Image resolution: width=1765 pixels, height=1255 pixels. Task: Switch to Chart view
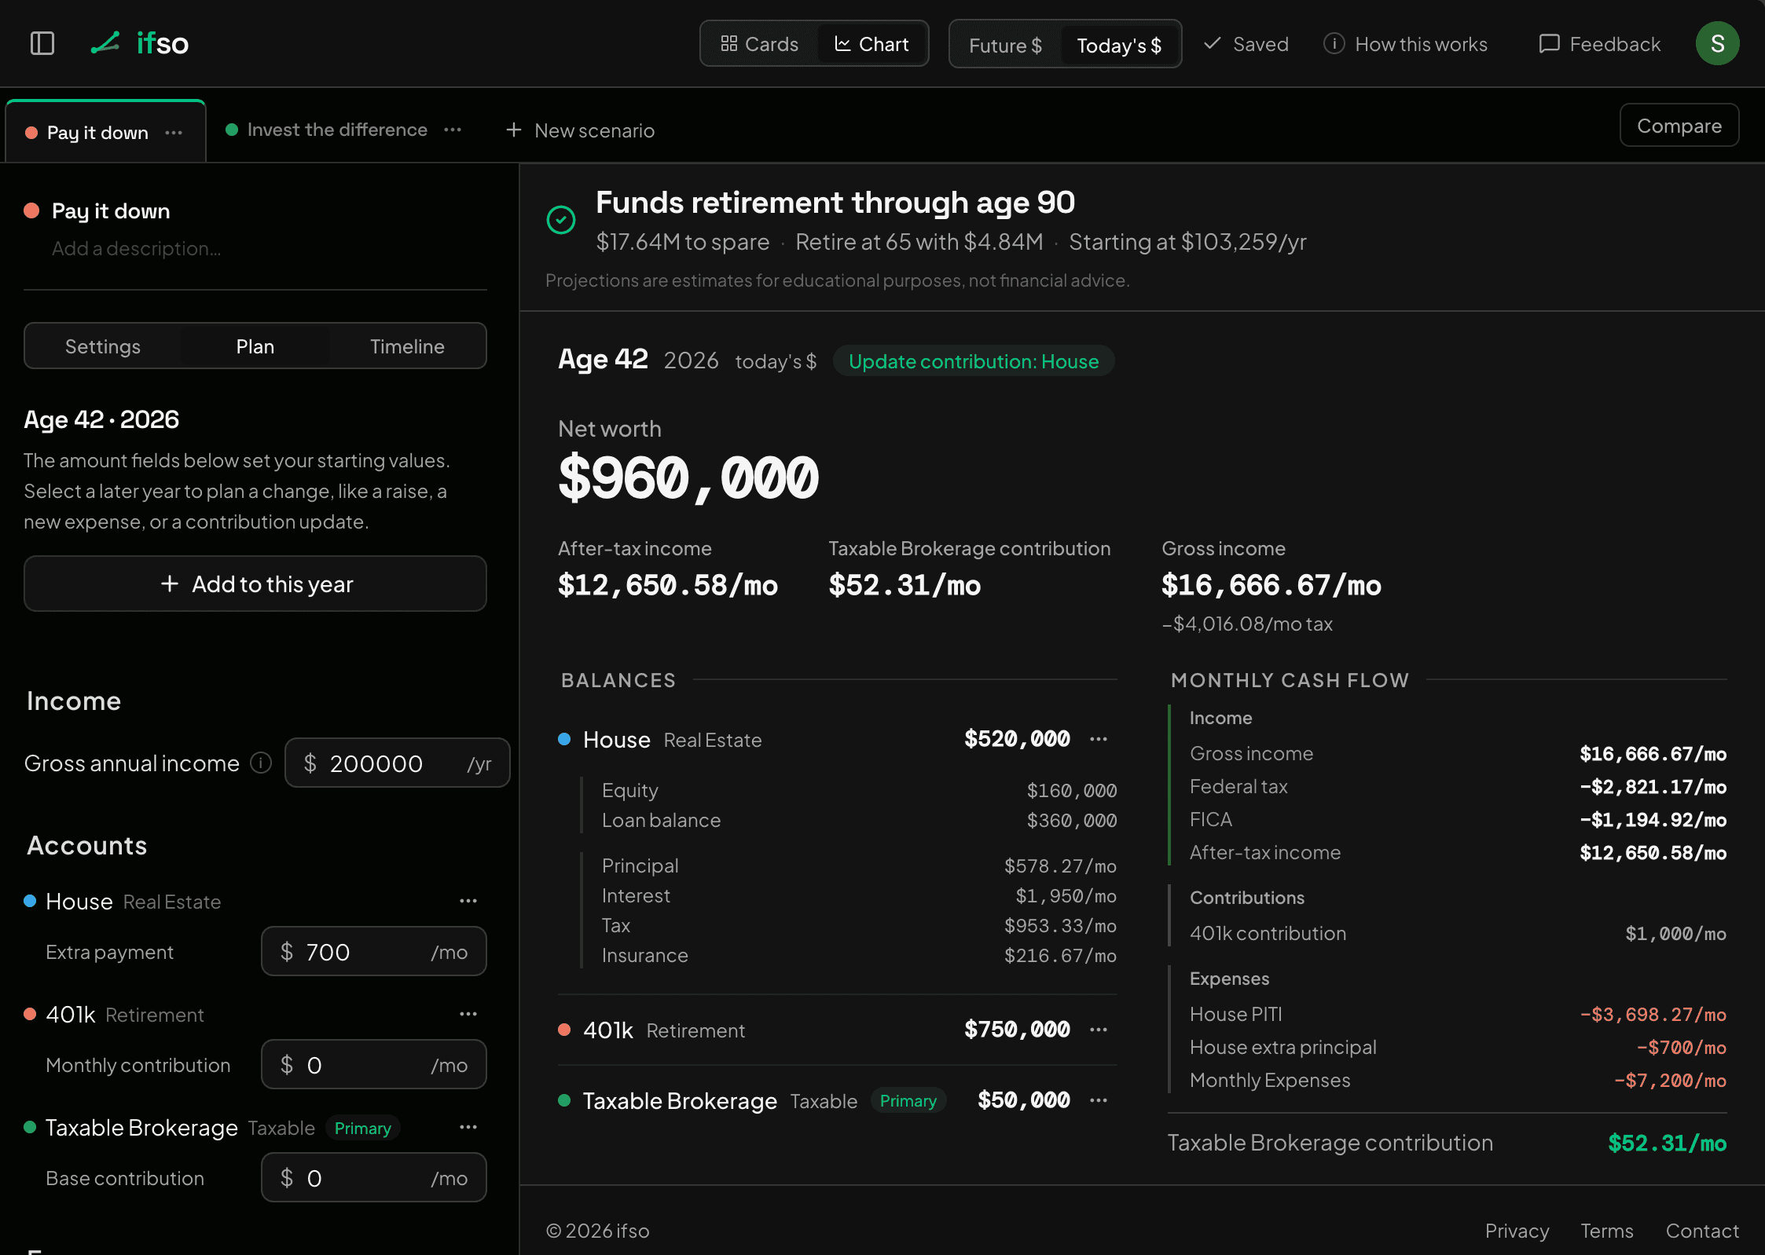click(x=871, y=44)
